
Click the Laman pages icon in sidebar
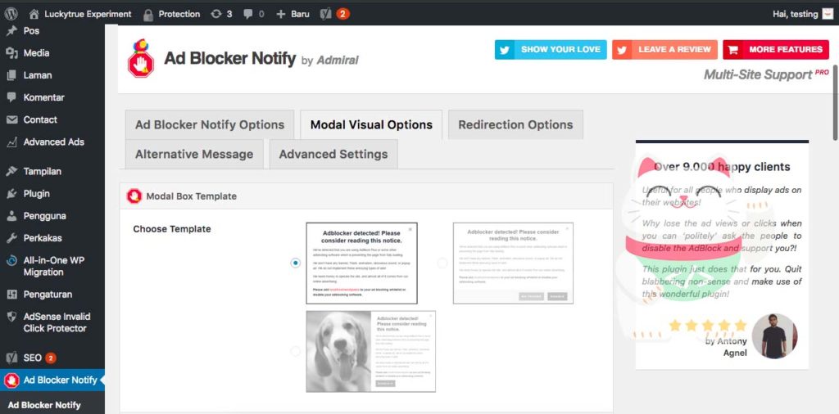[11, 75]
